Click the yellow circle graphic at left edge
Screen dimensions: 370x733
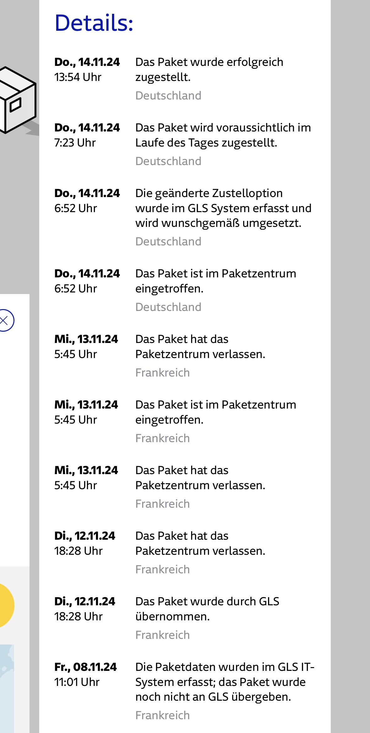pyautogui.click(x=6, y=605)
